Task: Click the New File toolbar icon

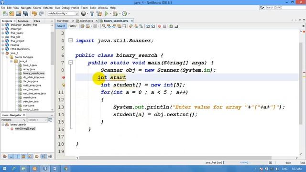Action: point(5,13)
